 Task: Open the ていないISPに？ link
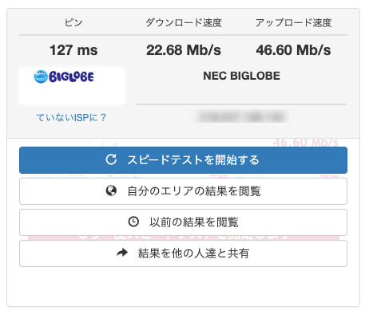tap(71, 117)
